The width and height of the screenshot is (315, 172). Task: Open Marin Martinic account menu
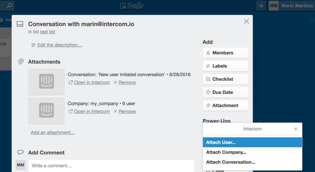297,6
